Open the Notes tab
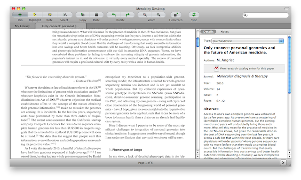Image resolution: width=301 pixels, height=180 pixels. pyautogui.click(x=225, y=32)
